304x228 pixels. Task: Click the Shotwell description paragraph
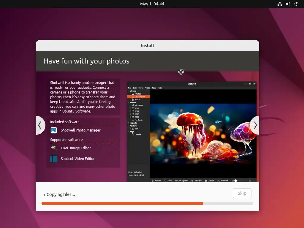pyautogui.click(x=83, y=97)
